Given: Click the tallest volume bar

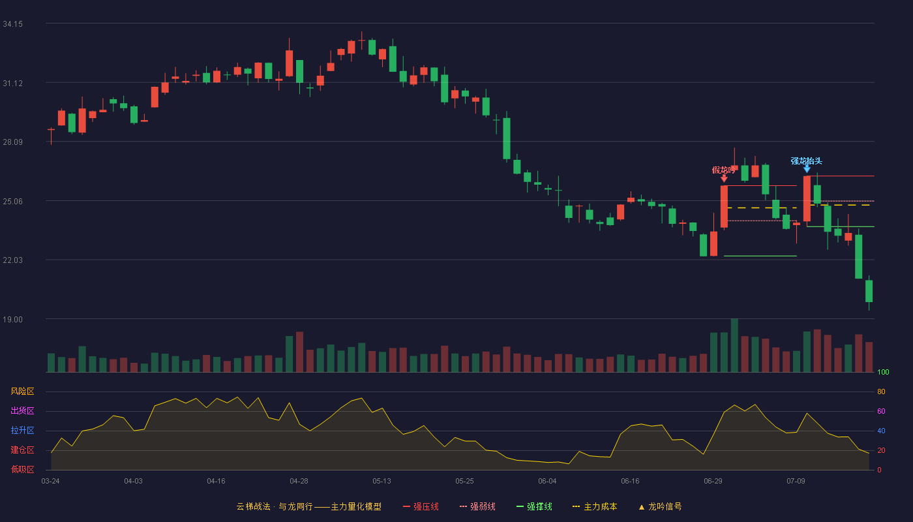Looking at the screenshot, I should coord(734,345).
